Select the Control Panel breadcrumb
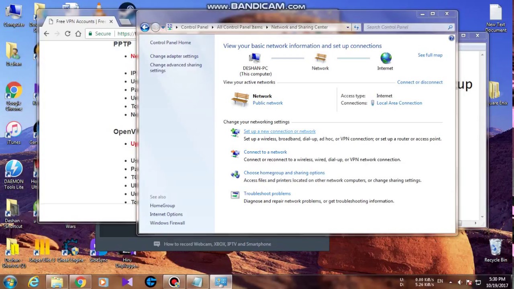This screenshot has width=514, height=289. (x=194, y=27)
